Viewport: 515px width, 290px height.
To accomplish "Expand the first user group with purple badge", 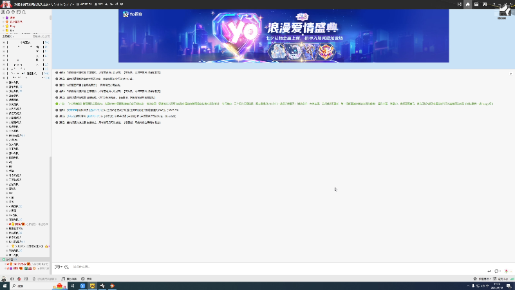I will point(3,17).
